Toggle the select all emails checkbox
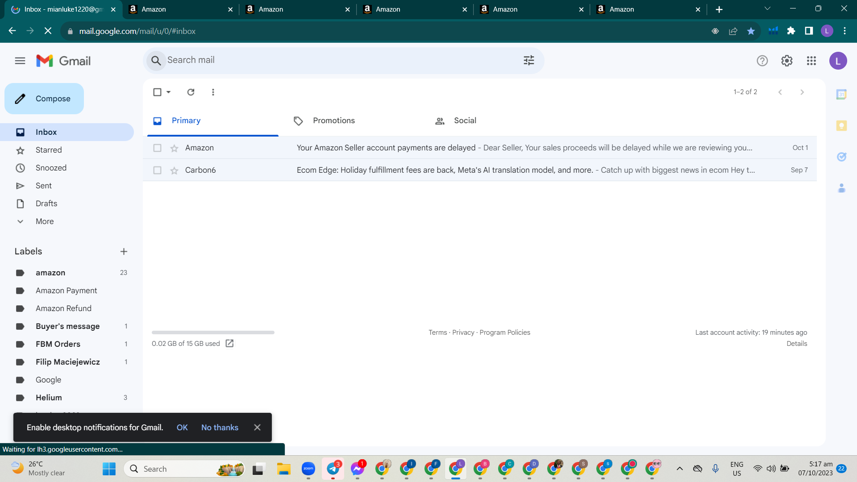This screenshot has height=482, width=857. pyautogui.click(x=157, y=92)
